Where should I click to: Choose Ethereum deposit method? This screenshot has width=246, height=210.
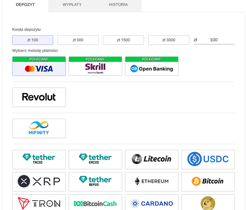coord(152,181)
